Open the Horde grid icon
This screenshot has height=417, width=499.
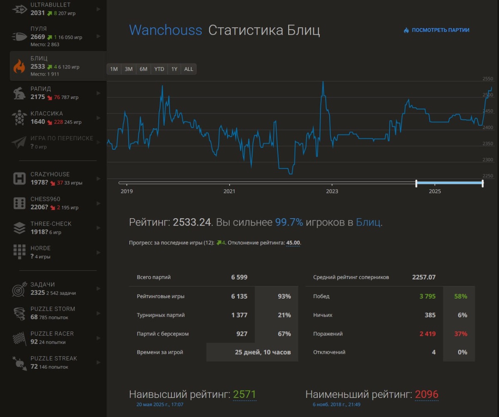19,252
